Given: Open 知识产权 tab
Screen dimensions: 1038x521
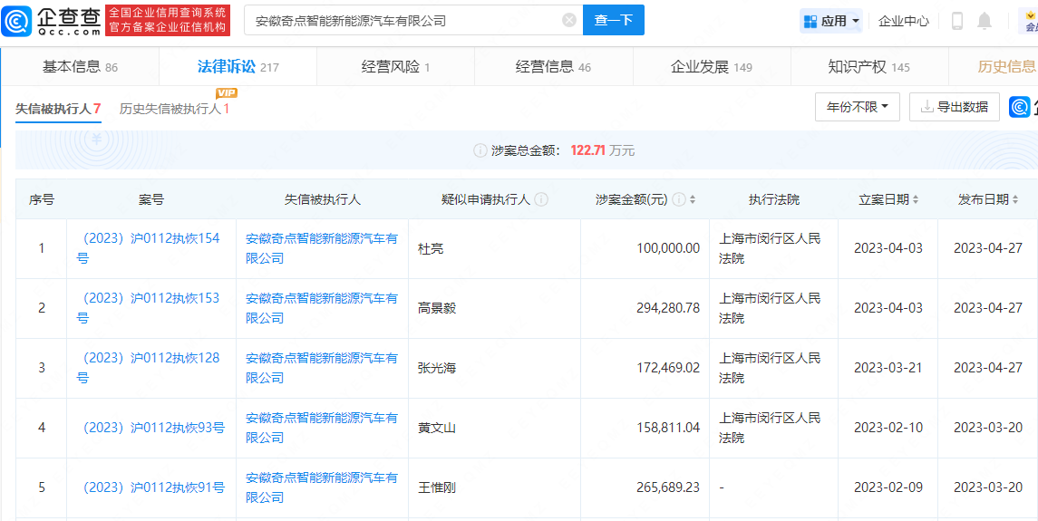Looking at the screenshot, I should 869,66.
